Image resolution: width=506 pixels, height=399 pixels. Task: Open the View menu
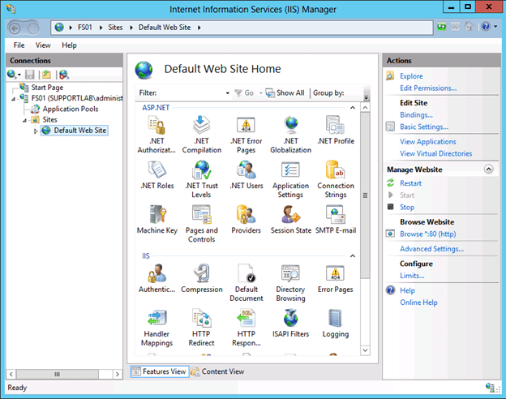(43, 45)
